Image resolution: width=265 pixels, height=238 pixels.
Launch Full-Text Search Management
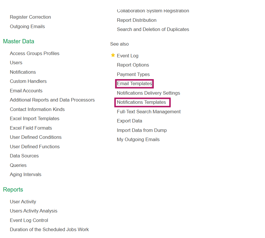point(149,112)
